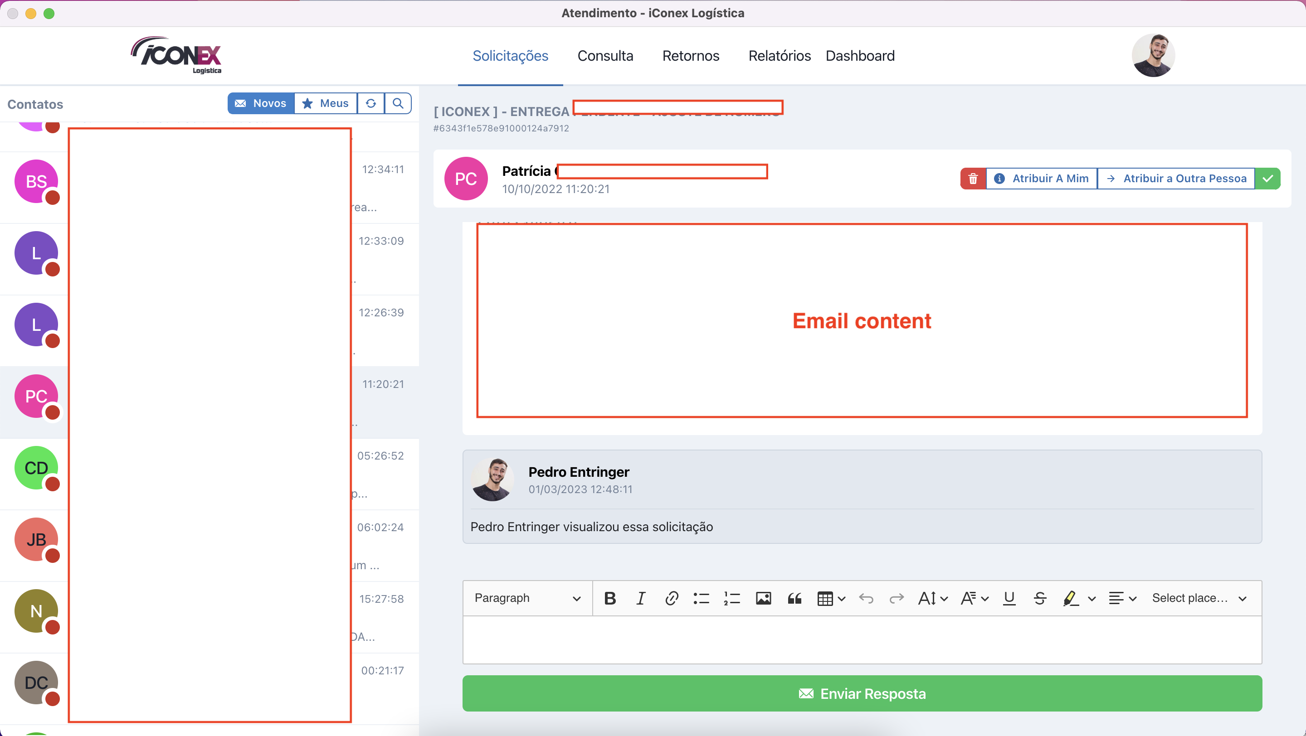This screenshot has height=736, width=1306.
Task: Click Atribuir a Outra Pessoa button
Action: 1176,178
